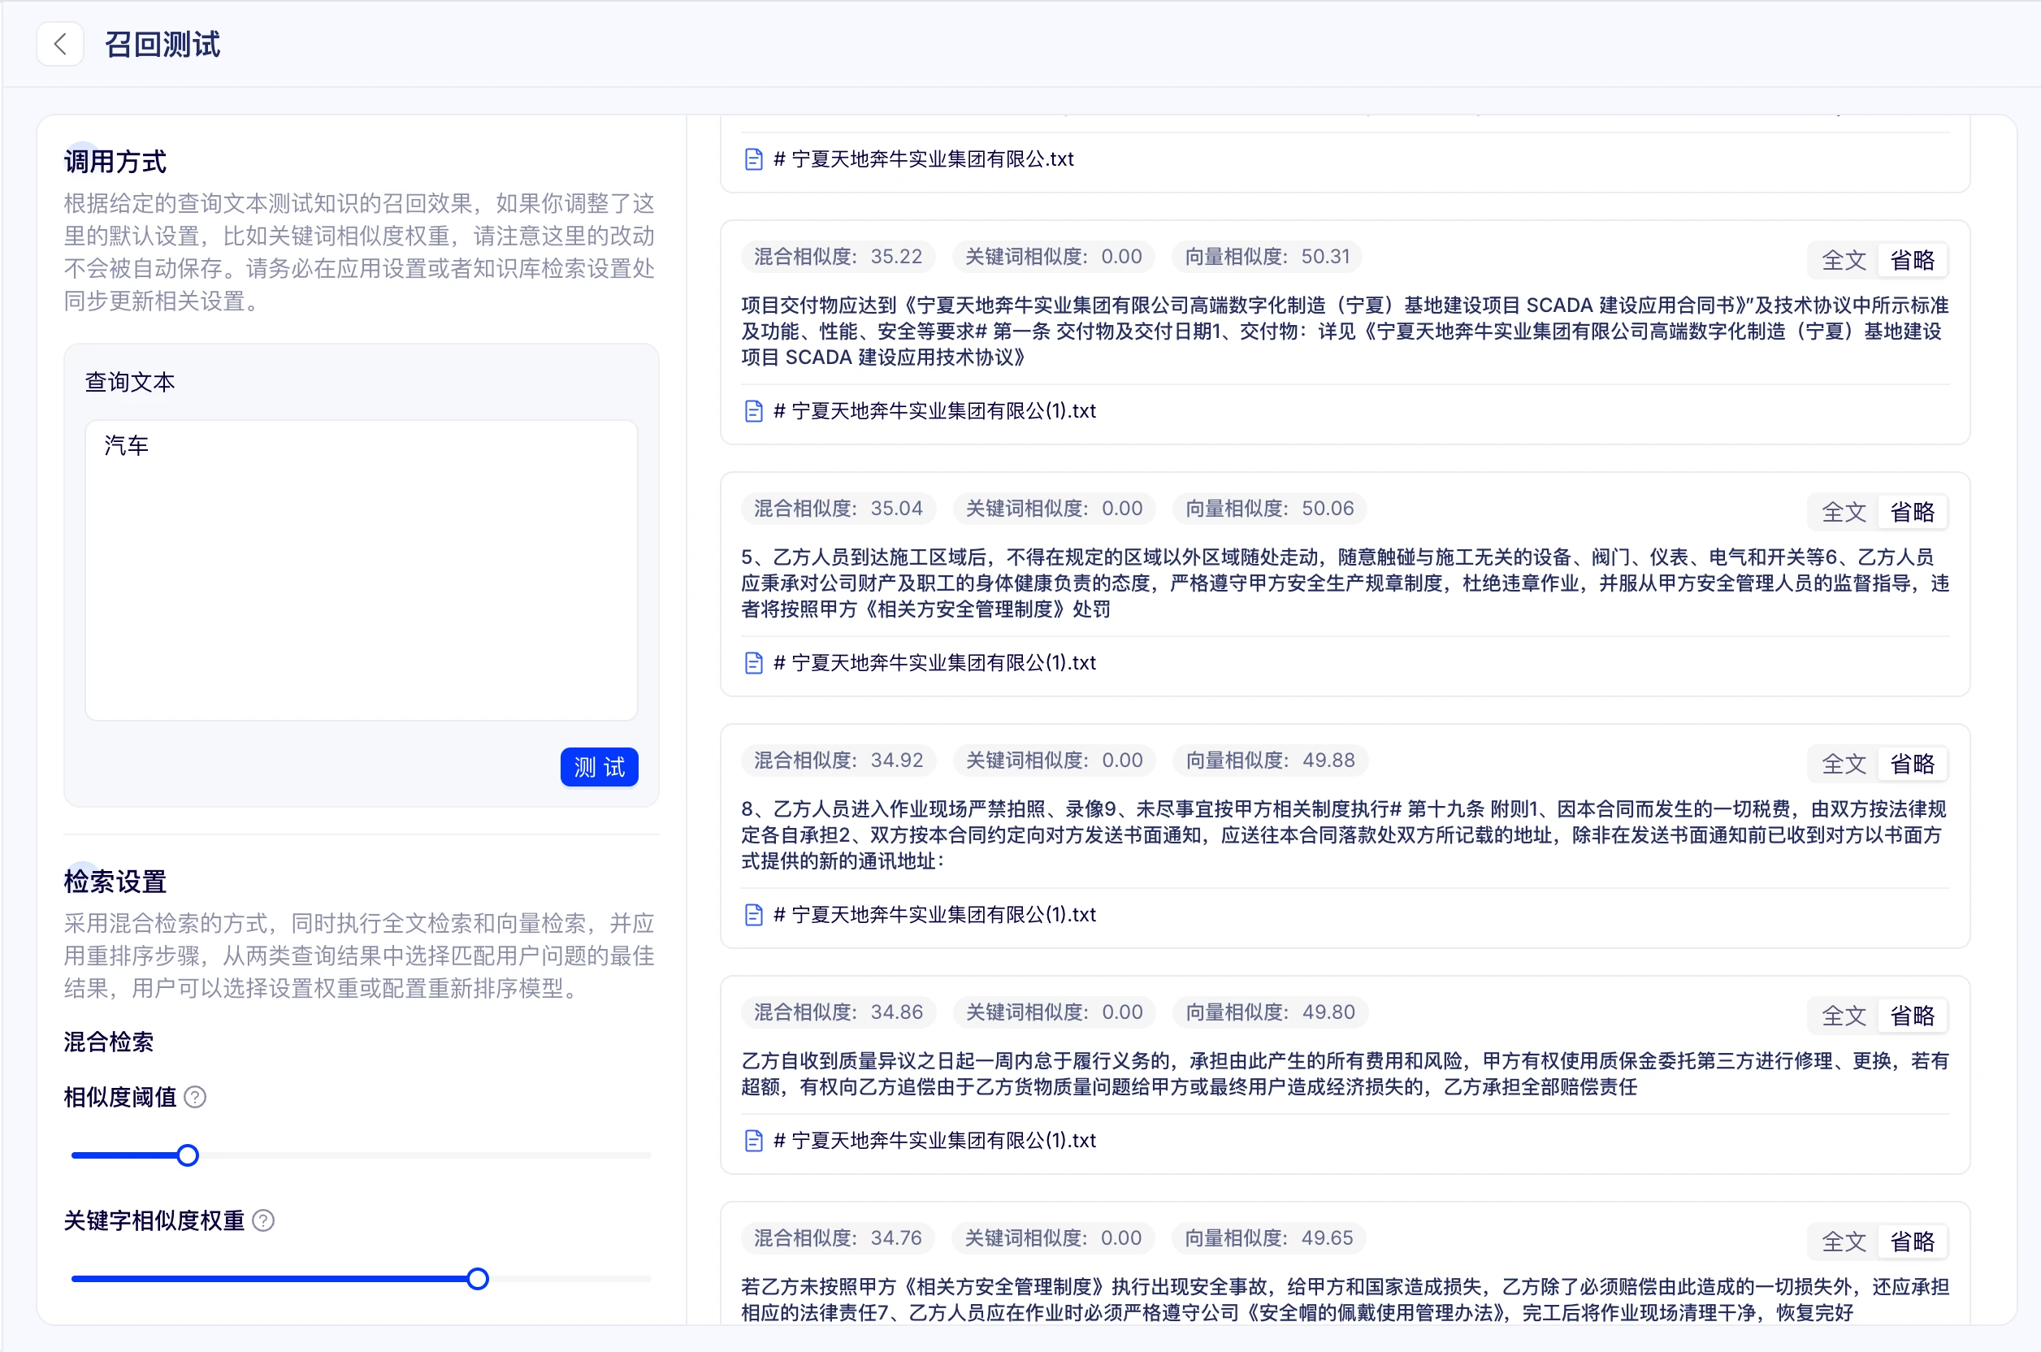This screenshot has height=1352, width=2041.
Task: Click result text starting 项目交付物应达到
Action: pos(1345,331)
